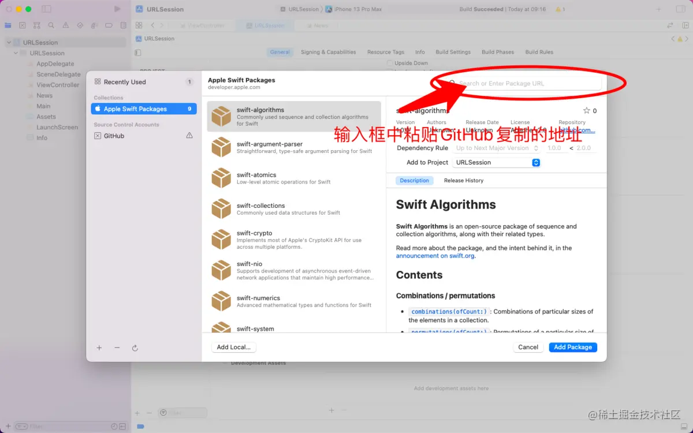Image resolution: width=693 pixels, height=433 pixels.
Task: Click the build warning triangle in status bar
Action: (560, 9)
